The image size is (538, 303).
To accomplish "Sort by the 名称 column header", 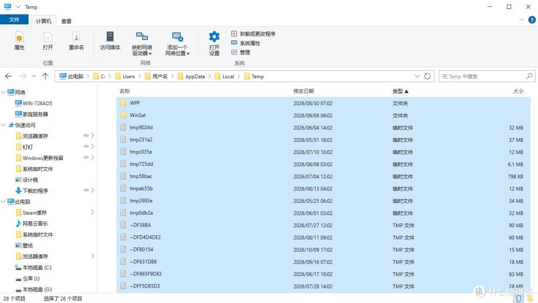I will 125,91.
